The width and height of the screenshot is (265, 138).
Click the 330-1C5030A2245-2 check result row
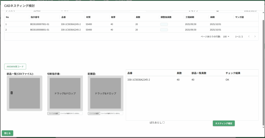pos(192,80)
